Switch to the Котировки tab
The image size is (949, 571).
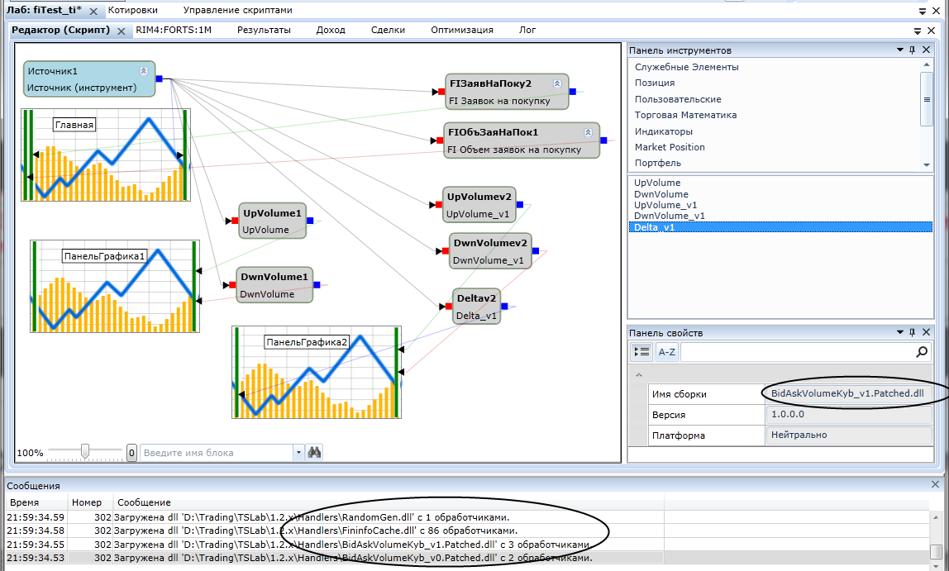click(132, 10)
